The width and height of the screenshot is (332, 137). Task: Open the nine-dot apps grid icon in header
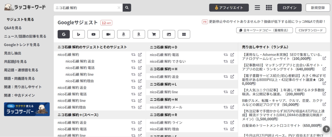269,8
